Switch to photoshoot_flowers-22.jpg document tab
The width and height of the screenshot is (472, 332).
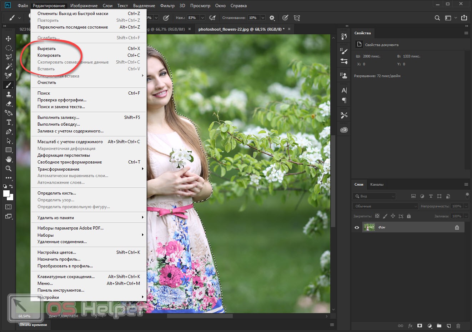(241, 29)
